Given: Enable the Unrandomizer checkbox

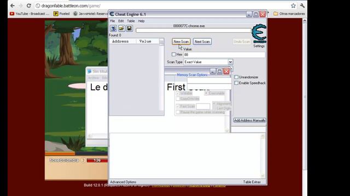Looking at the screenshot, I should (x=236, y=77).
